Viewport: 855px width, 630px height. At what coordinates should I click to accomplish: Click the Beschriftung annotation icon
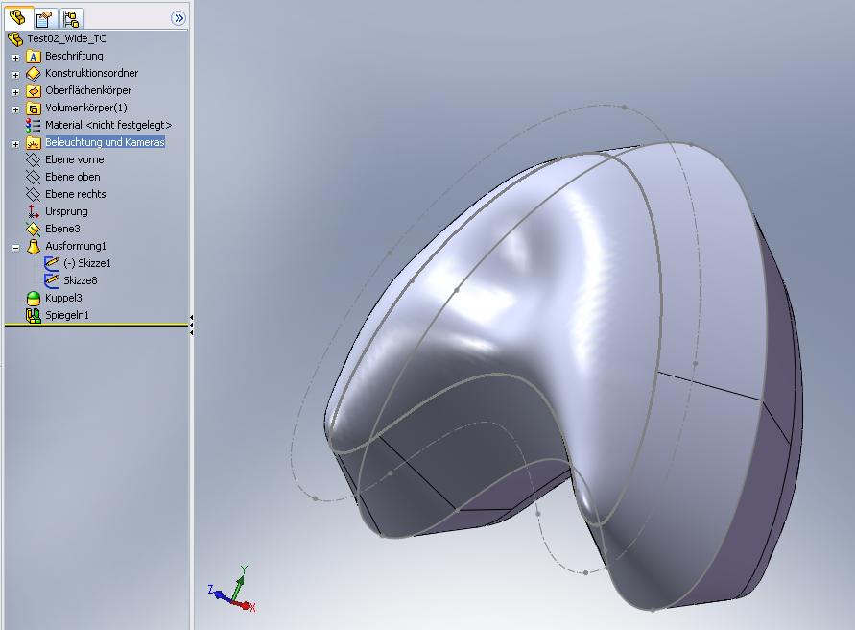34,57
